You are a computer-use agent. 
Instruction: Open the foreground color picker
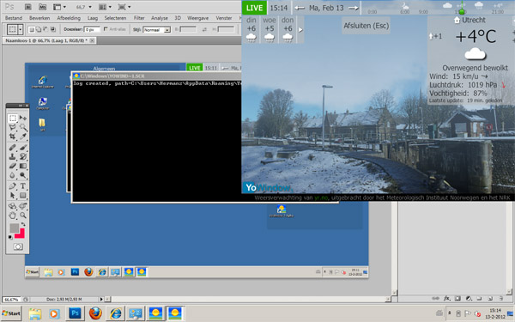click(14, 228)
